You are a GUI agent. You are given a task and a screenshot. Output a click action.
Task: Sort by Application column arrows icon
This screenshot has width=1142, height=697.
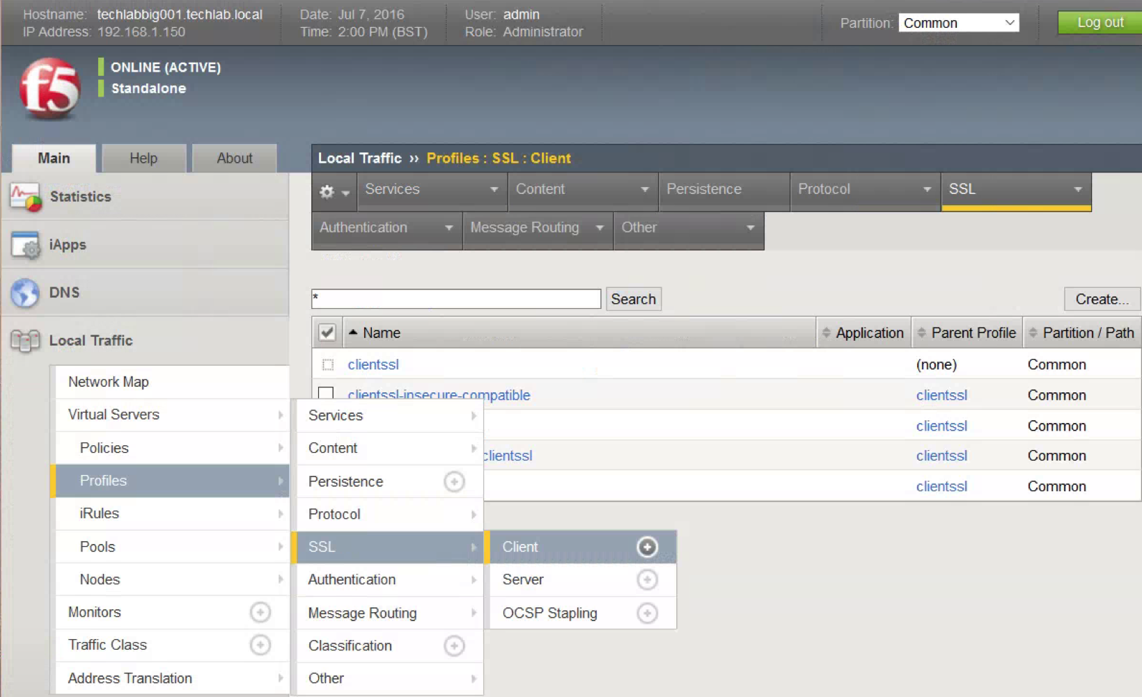pyautogui.click(x=826, y=333)
